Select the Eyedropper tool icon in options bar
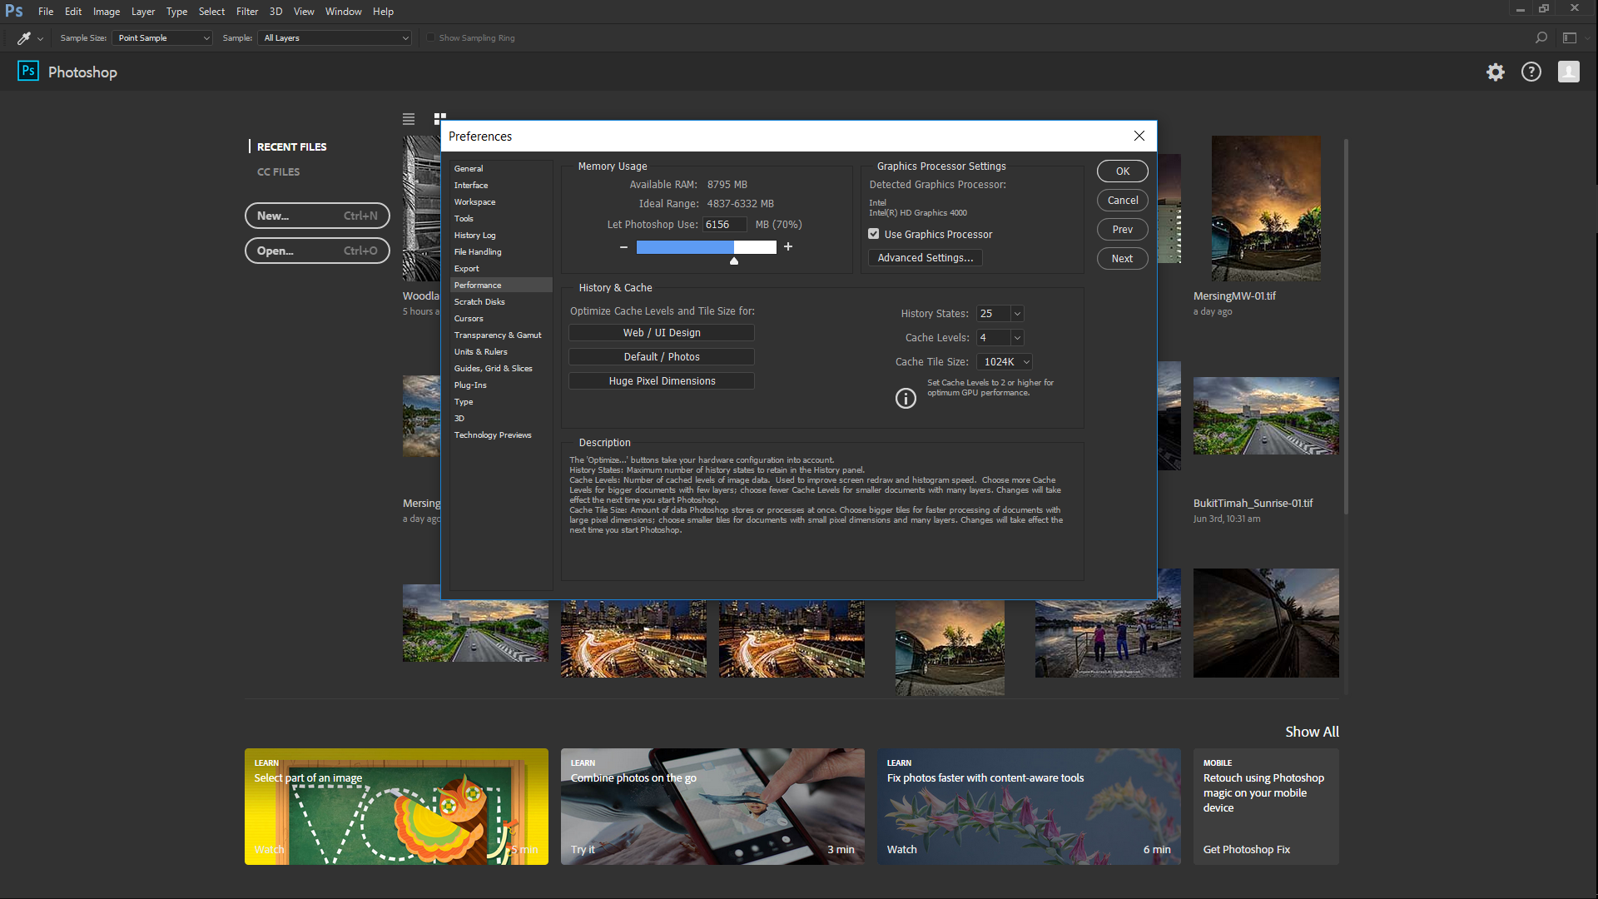 click(x=24, y=37)
